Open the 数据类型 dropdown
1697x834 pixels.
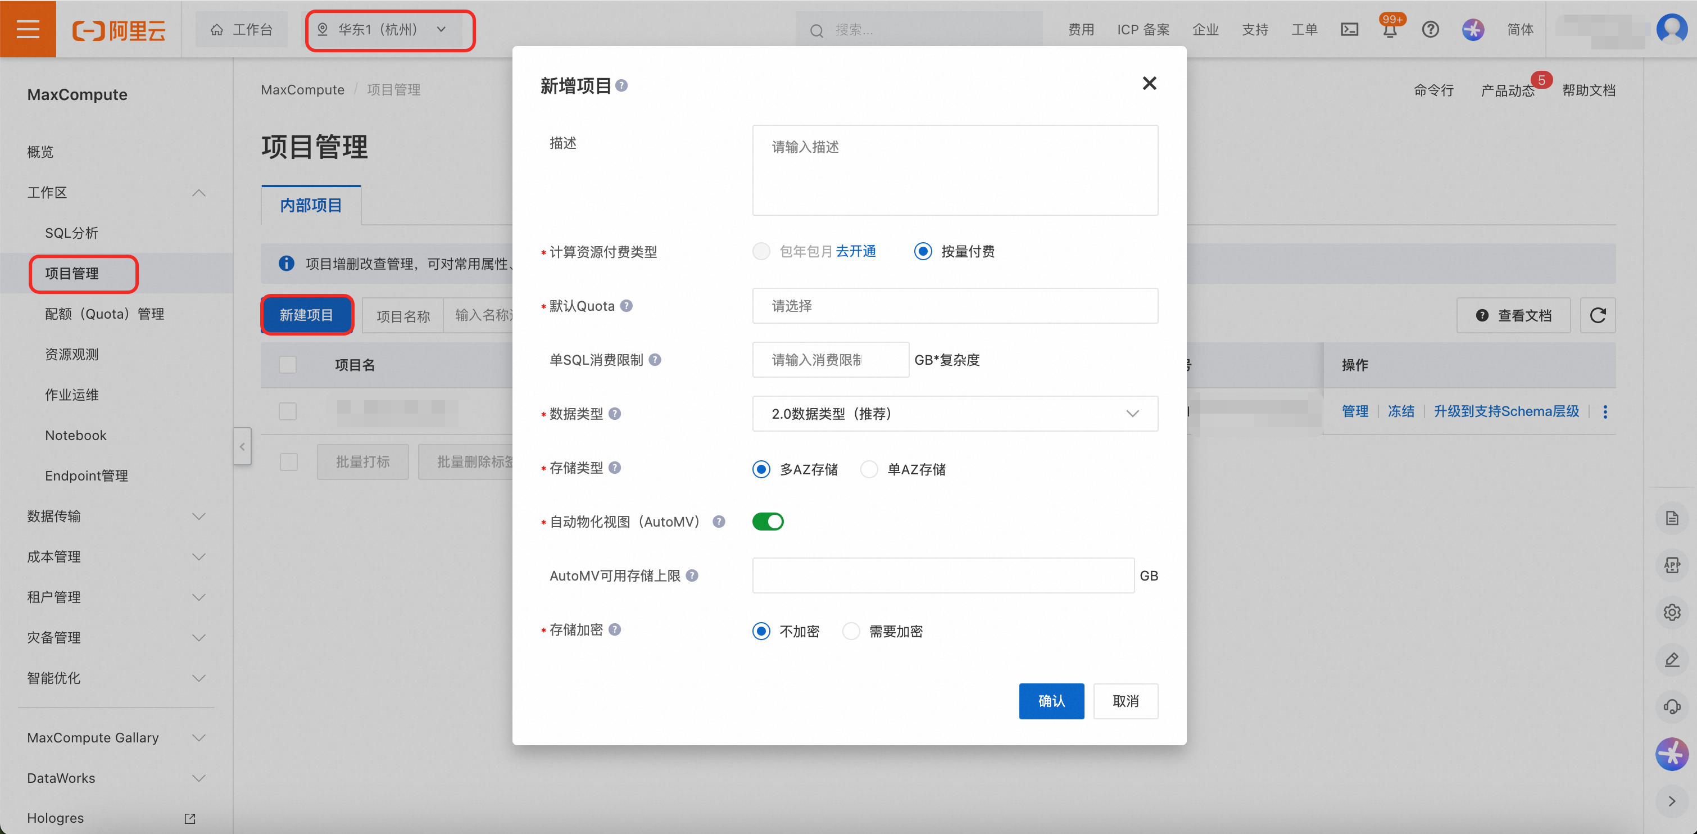click(x=955, y=414)
